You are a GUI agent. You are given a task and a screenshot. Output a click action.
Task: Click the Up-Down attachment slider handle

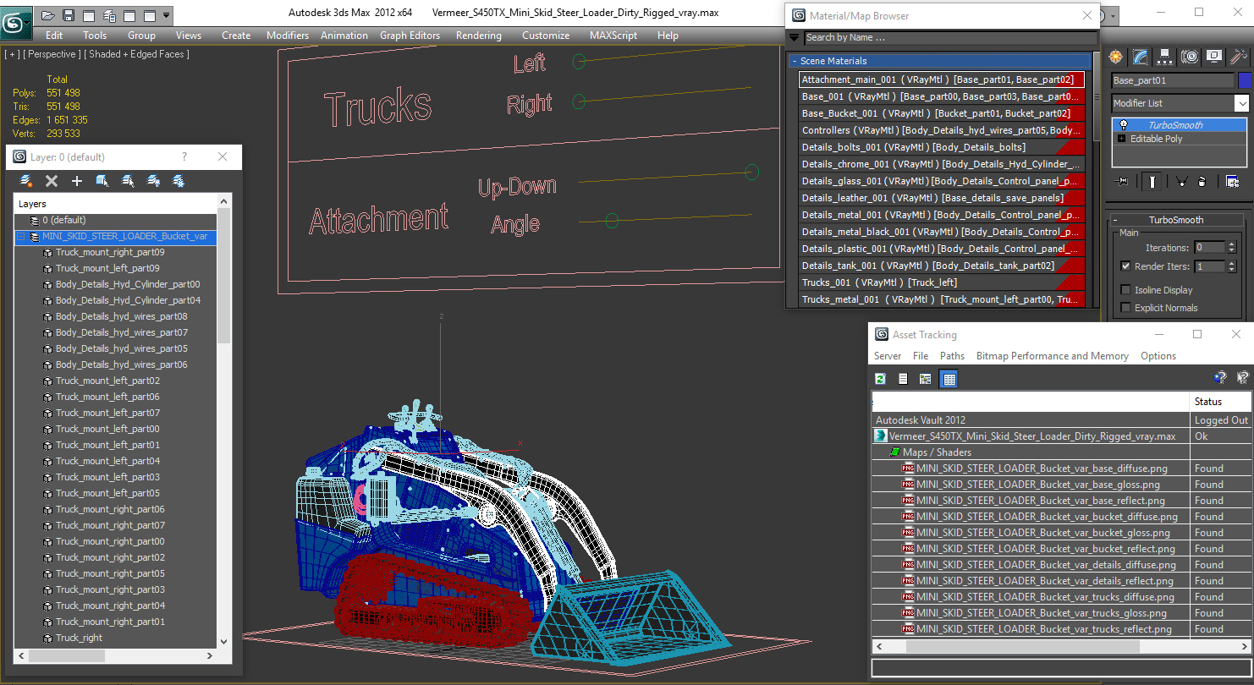[x=751, y=173]
